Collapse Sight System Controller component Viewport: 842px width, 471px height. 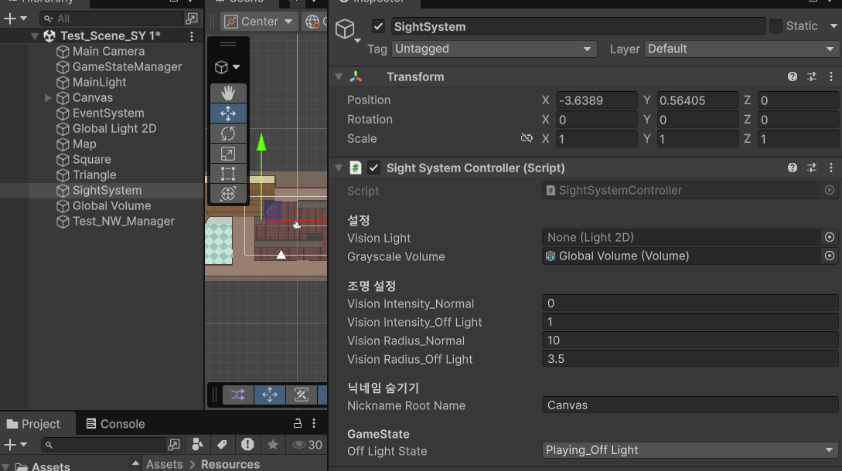[339, 168]
